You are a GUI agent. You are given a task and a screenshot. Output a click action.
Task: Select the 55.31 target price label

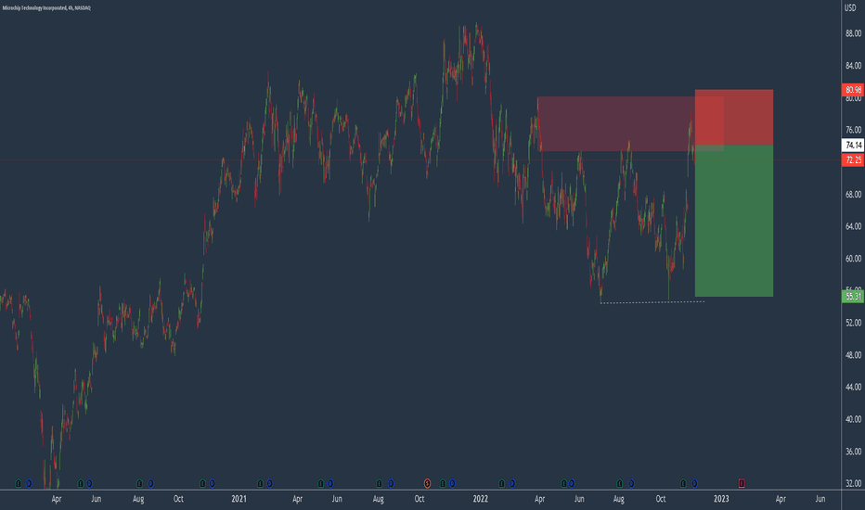(853, 297)
